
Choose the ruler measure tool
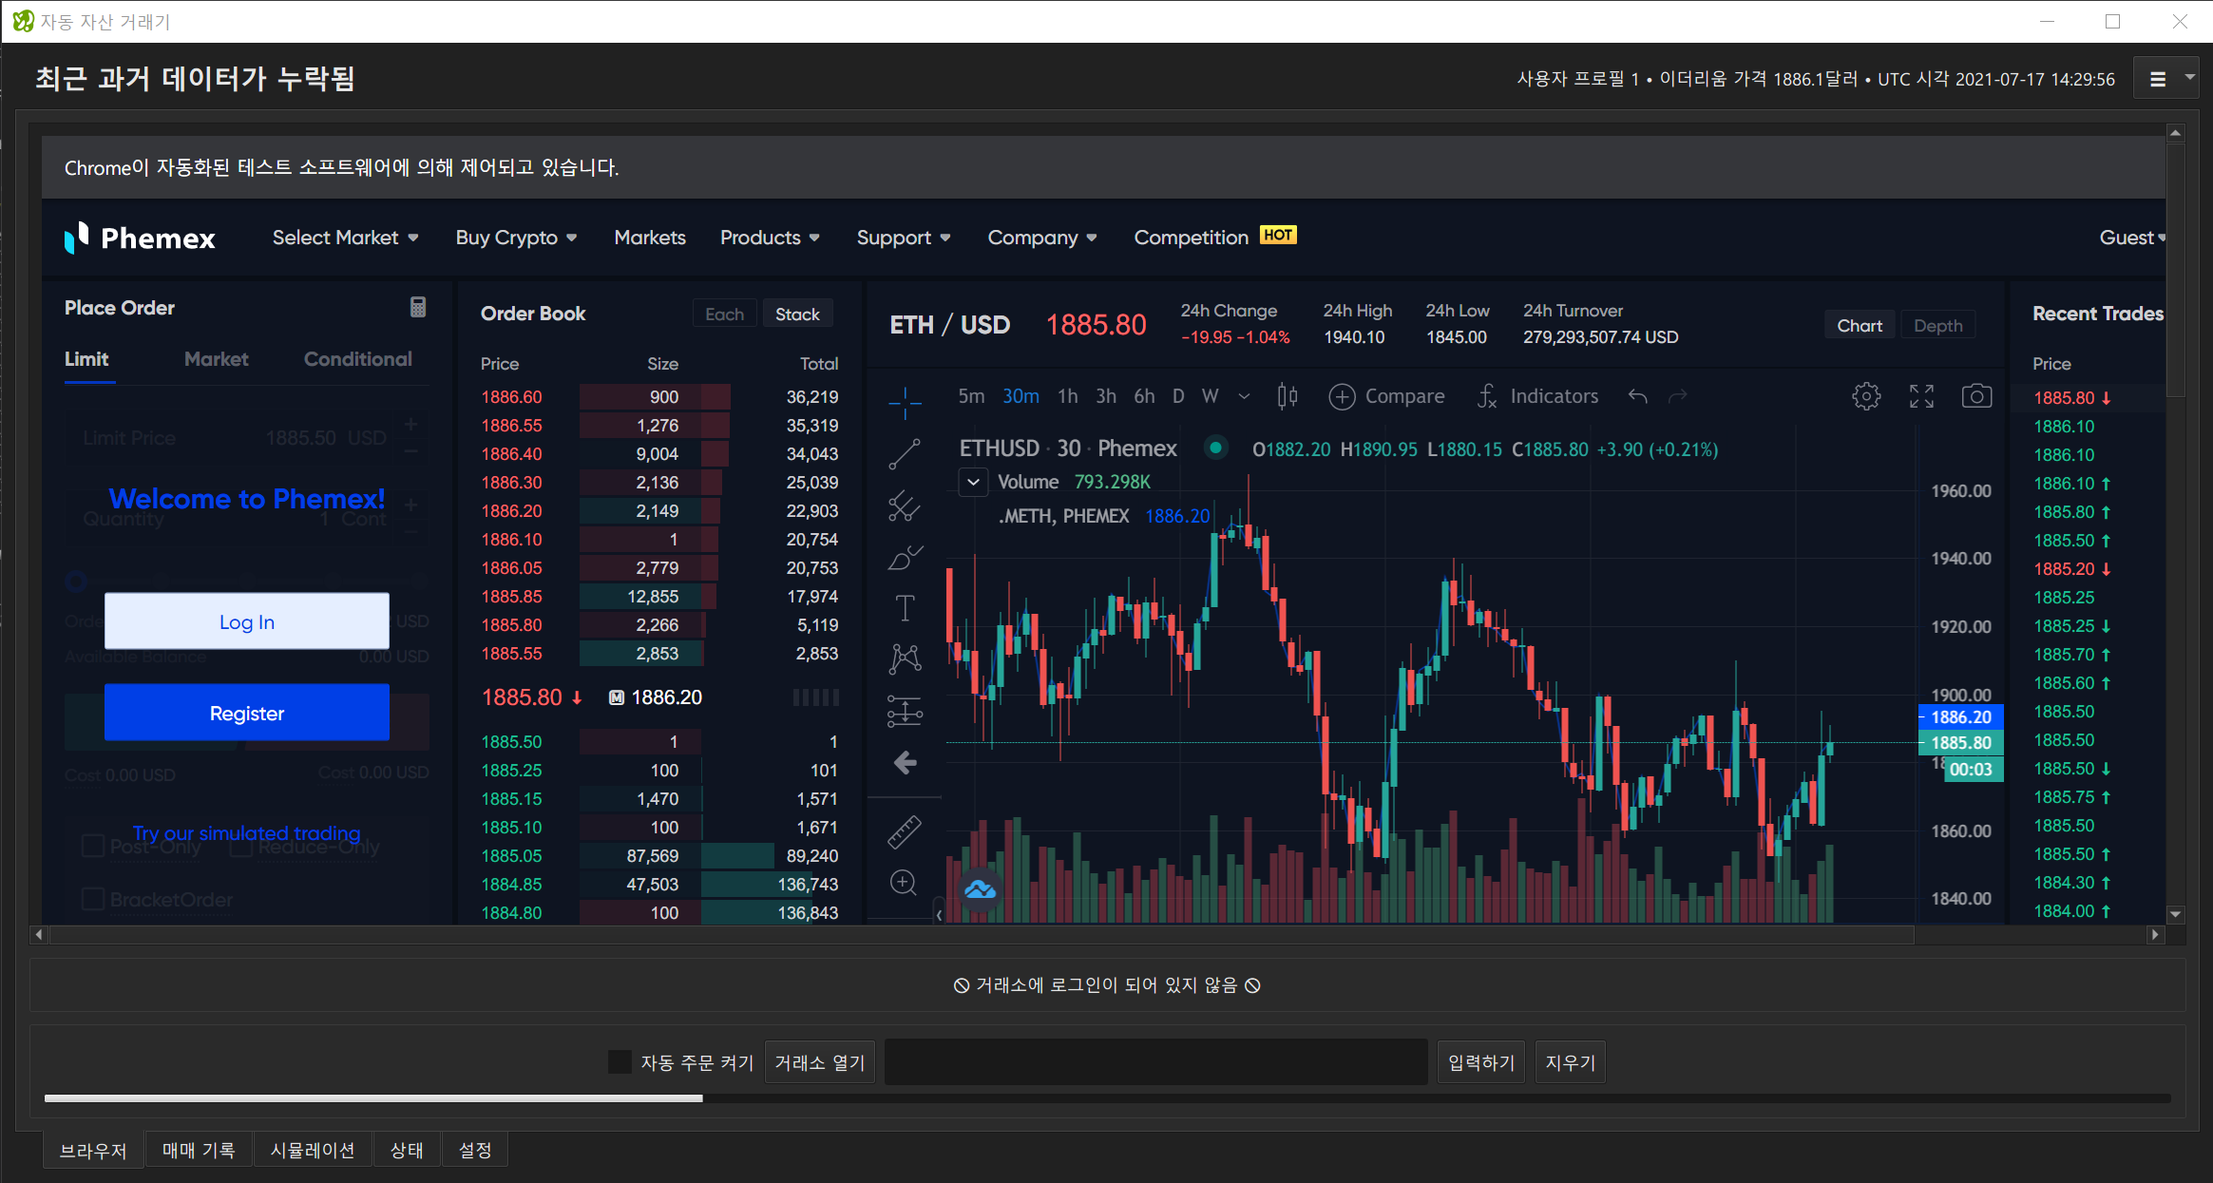click(x=905, y=831)
